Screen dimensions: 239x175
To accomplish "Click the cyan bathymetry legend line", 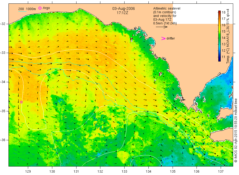I will click(22, 11).
